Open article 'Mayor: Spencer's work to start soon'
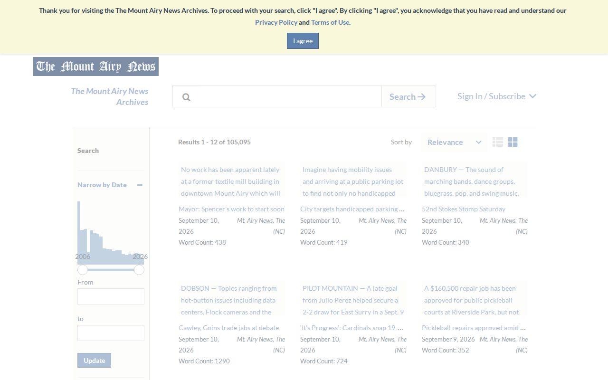608x380 pixels. [x=231, y=209]
